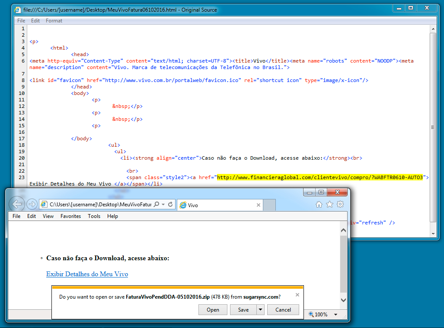Expand the Save options dropdown arrow

pyautogui.click(x=261, y=309)
